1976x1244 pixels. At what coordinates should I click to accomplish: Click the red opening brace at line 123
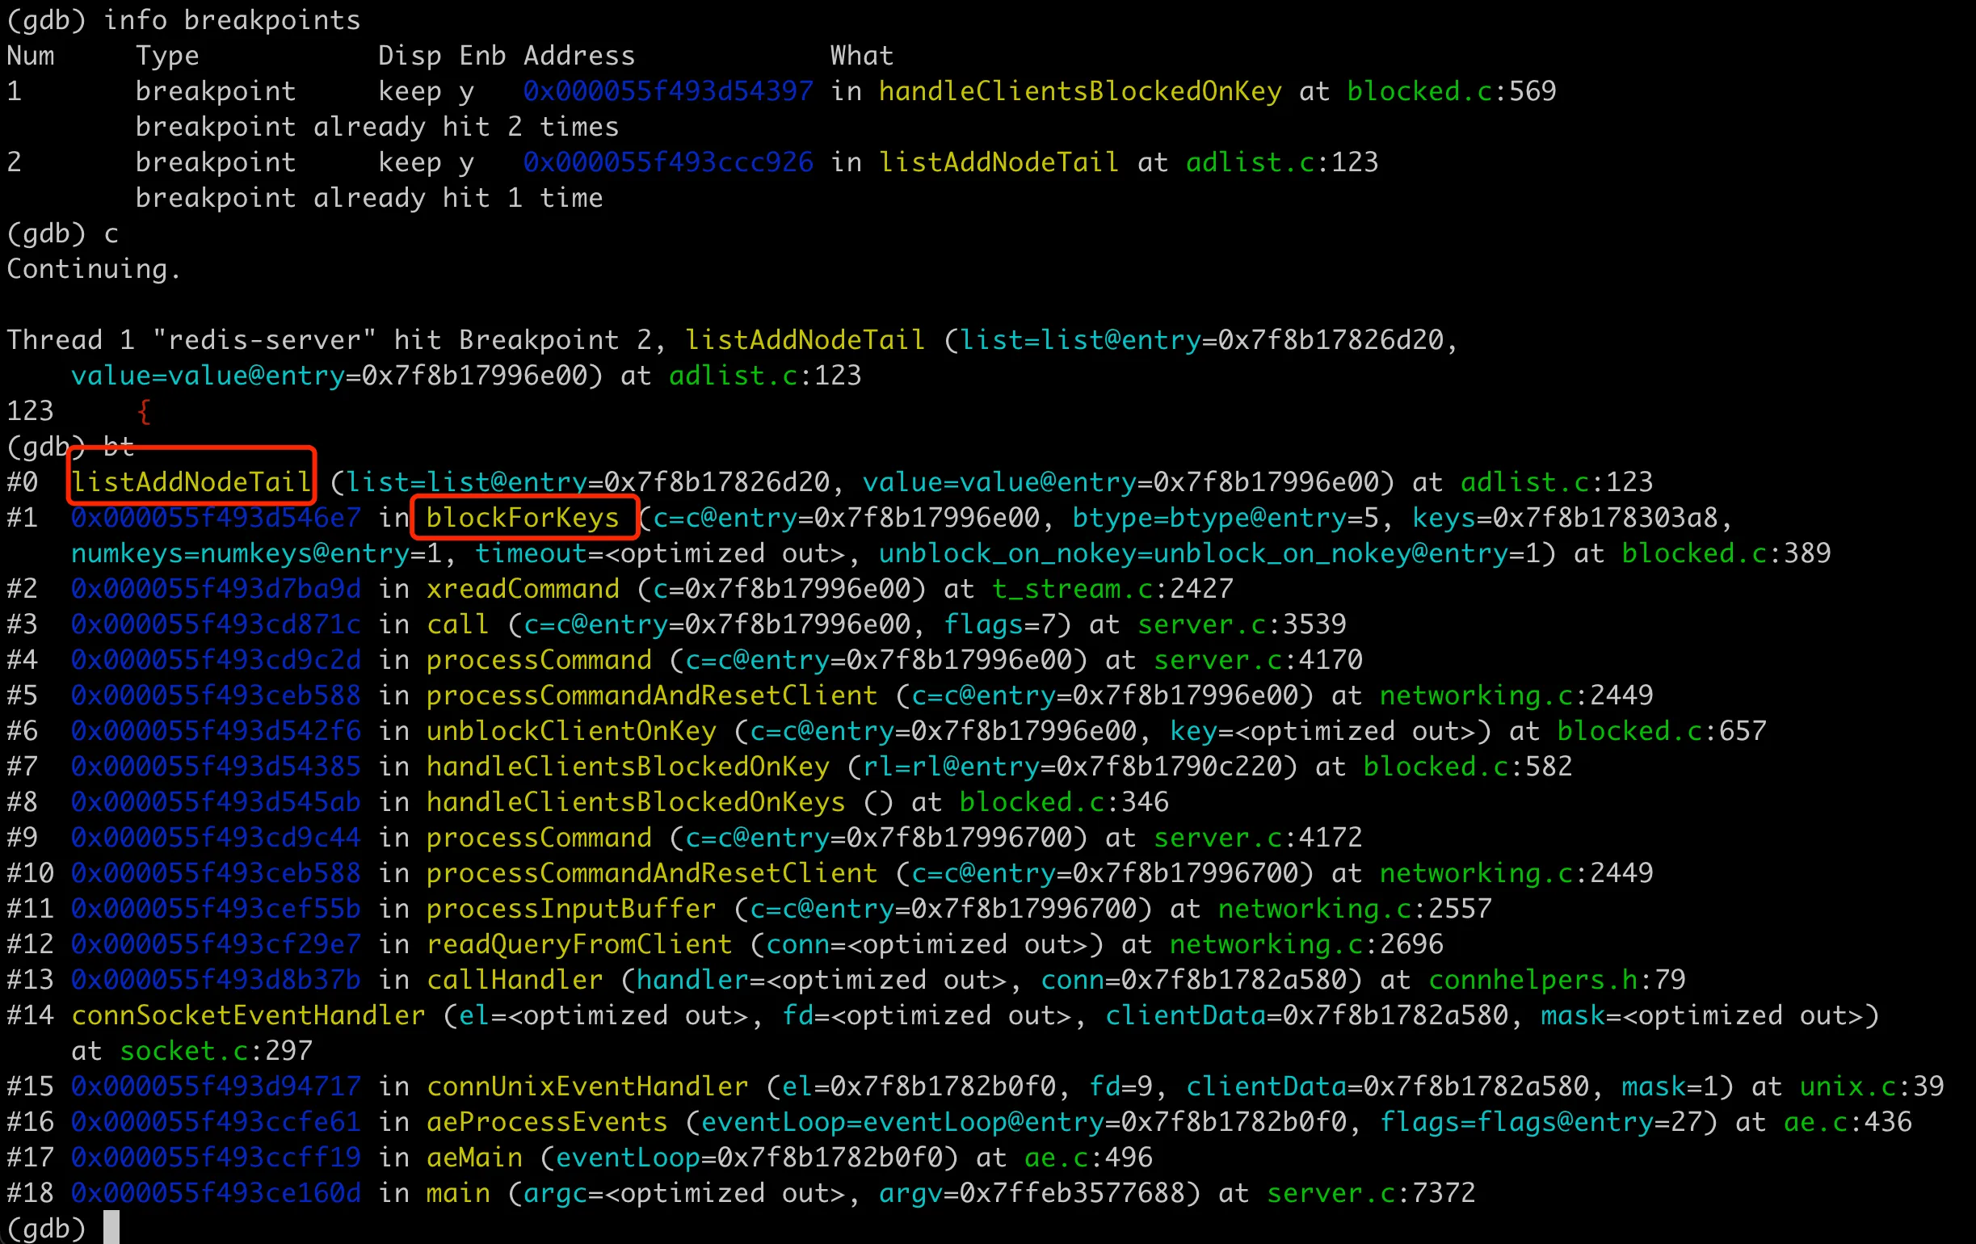coord(144,411)
